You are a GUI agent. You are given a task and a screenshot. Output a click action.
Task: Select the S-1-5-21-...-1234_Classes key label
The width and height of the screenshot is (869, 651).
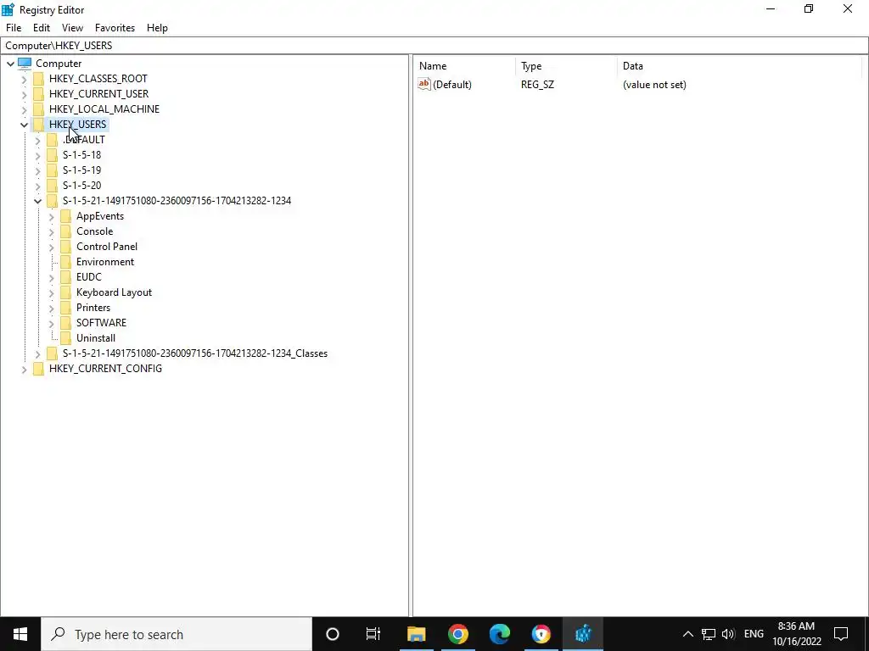pyautogui.click(x=195, y=353)
